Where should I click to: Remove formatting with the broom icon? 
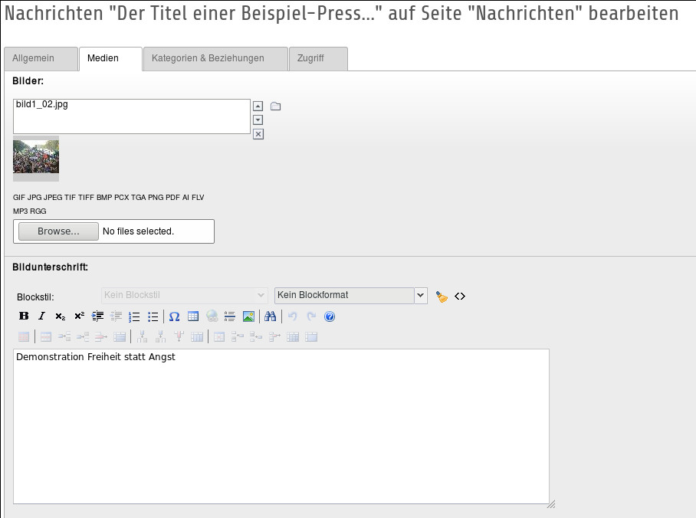tap(442, 297)
